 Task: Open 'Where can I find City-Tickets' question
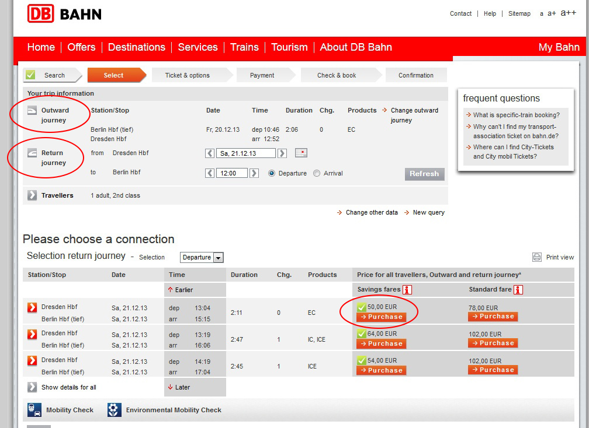[x=513, y=152]
